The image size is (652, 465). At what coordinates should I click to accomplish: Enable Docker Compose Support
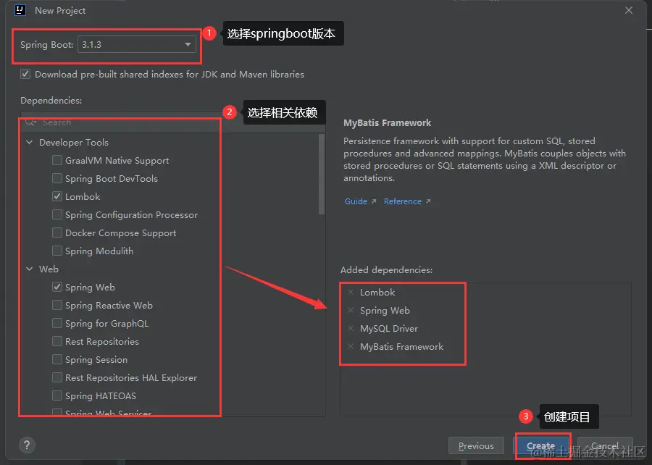[57, 232]
